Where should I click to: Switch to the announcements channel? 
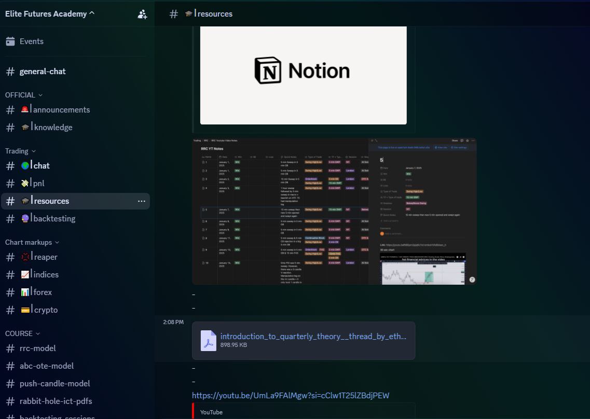point(61,110)
